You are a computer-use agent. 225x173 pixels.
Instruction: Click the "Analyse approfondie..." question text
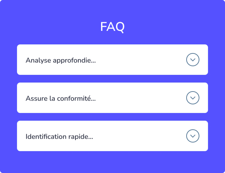[x=61, y=60]
